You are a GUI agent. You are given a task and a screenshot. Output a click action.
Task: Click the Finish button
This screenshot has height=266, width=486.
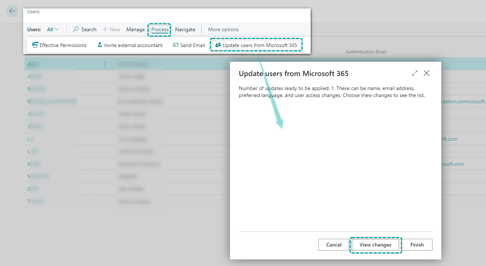click(417, 245)
